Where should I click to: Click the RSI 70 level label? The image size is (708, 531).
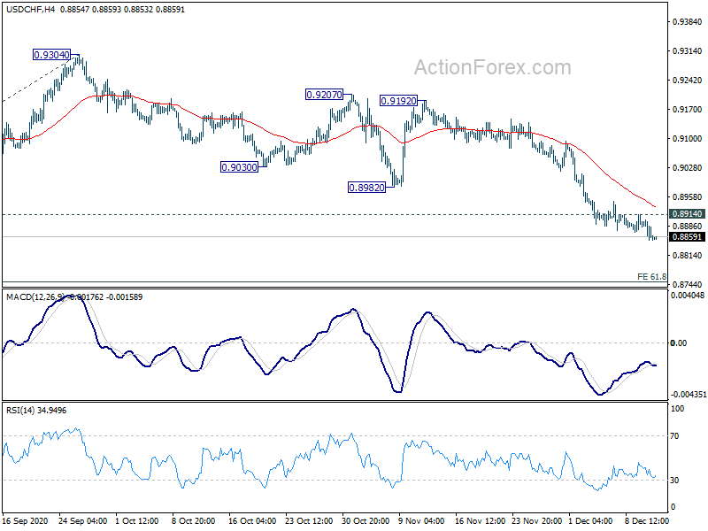pyautogui.click(x=674, y=436)
